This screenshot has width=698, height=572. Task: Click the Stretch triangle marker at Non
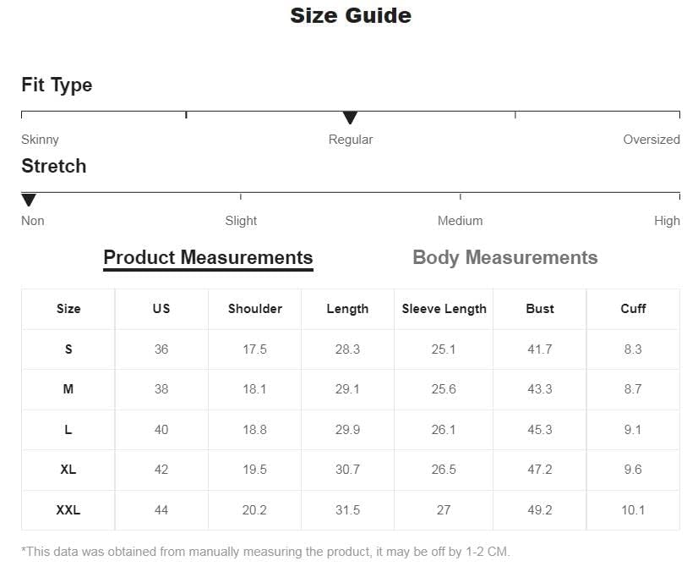(x=29, y=200)
